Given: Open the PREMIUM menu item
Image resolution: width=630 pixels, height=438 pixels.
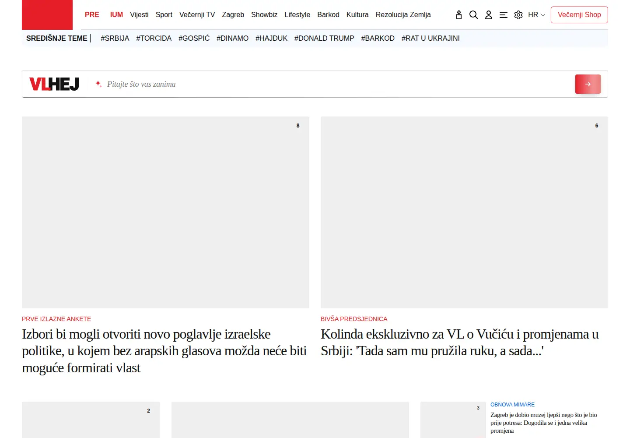Looking at the screenshot, I should [104, 15].
